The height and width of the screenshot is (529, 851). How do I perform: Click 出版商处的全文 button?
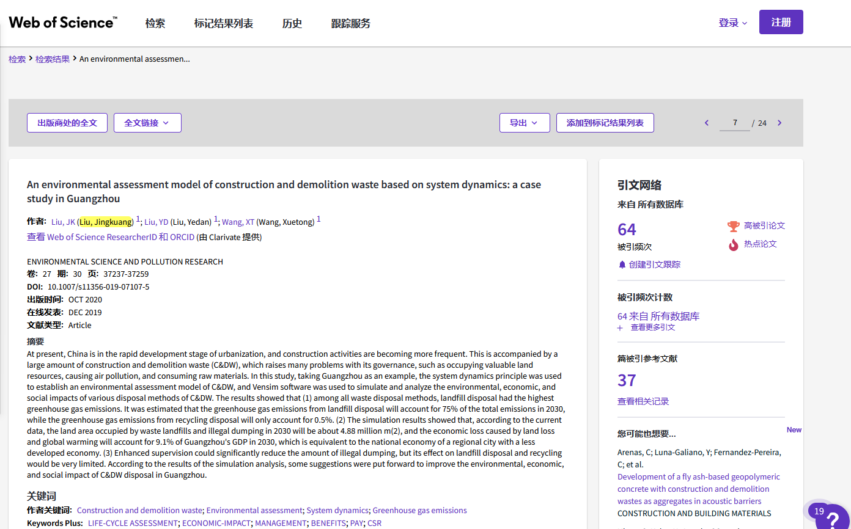point(67,123)
